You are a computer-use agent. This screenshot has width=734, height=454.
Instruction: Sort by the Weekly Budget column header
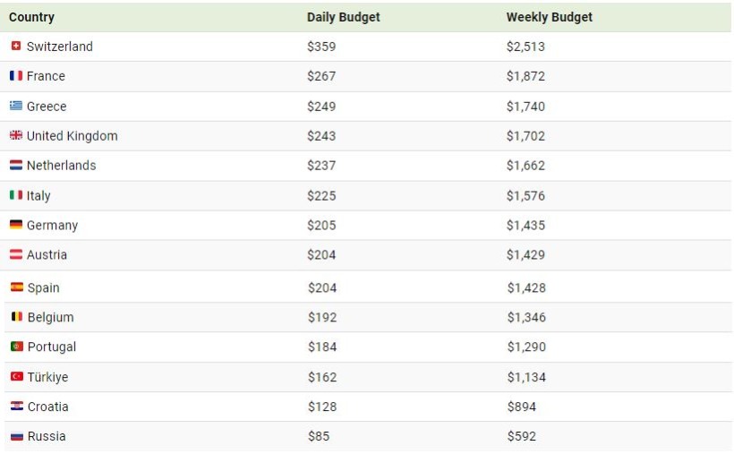549,17
